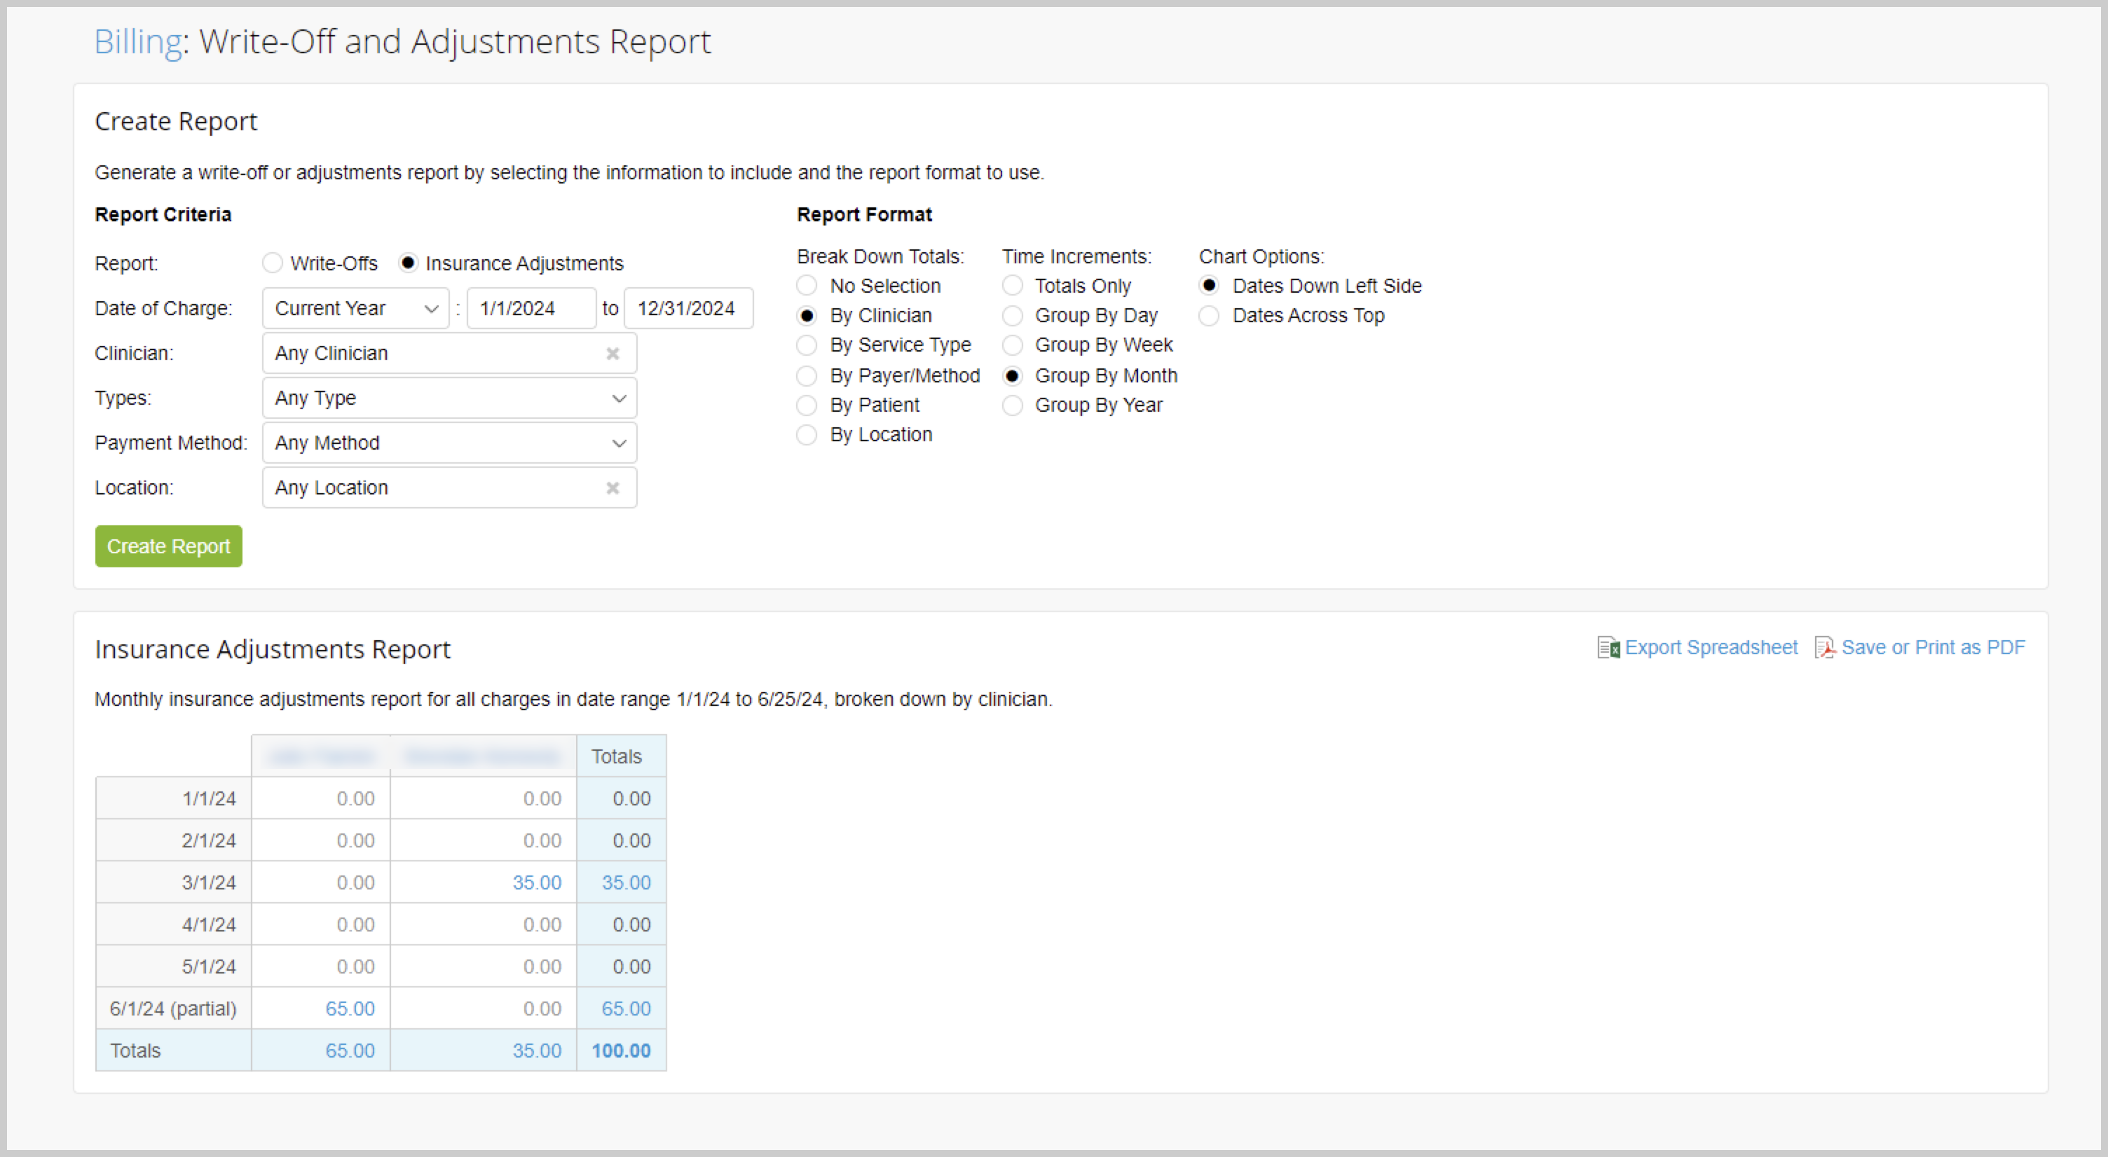Select the Group By Day time increment
Image resolution: width=2108 pixels, height=1157 pixels.
(1012, 316)
